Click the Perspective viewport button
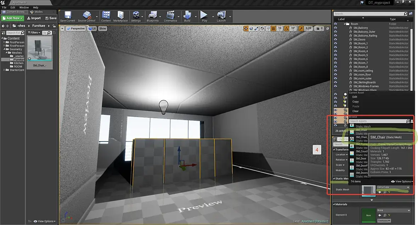Image resolution: width=418 pixels, height=225 pixels. pos(76,29)
